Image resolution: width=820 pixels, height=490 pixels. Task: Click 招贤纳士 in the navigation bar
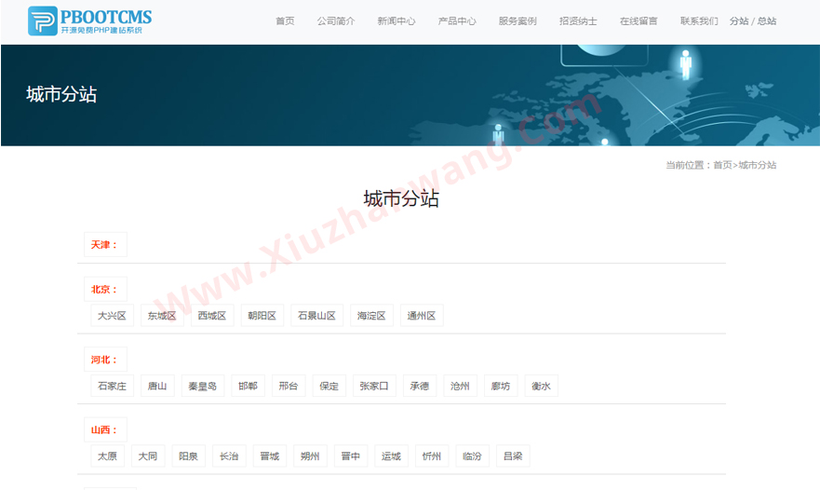coord(578,21)
